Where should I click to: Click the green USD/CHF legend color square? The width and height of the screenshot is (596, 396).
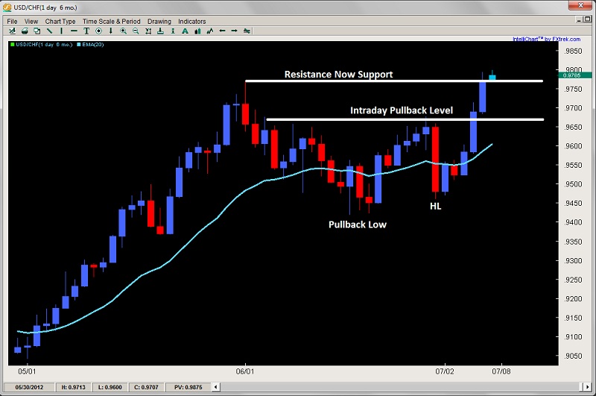[13, 45]
